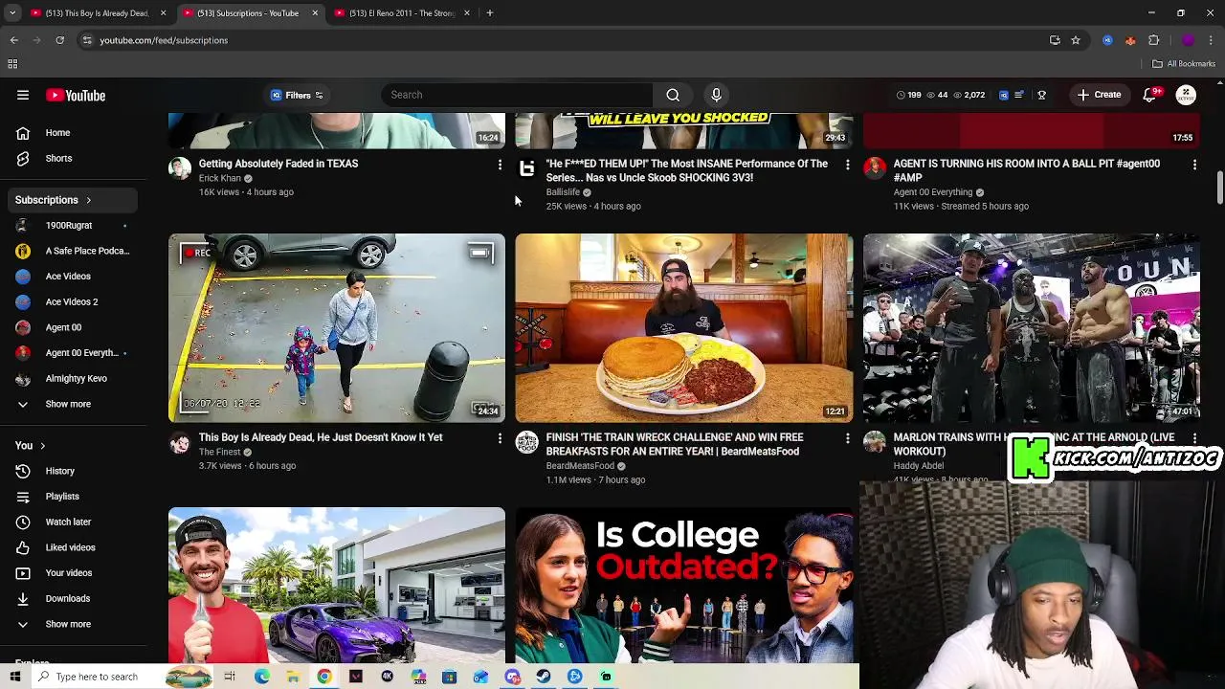The image size is (1225, 689).
Task: Open Shorts in the sidebar
Action: [72, 158]
